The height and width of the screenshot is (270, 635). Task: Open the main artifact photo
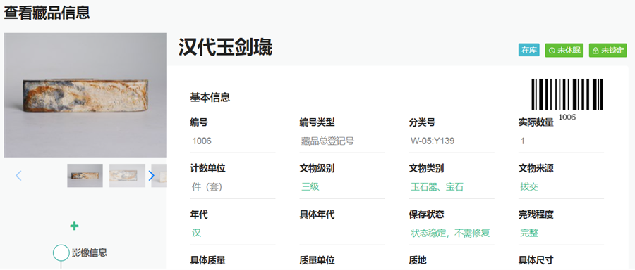coord(85,95)
